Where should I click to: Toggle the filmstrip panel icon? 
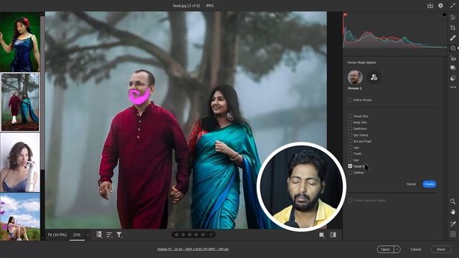[99, 234]
